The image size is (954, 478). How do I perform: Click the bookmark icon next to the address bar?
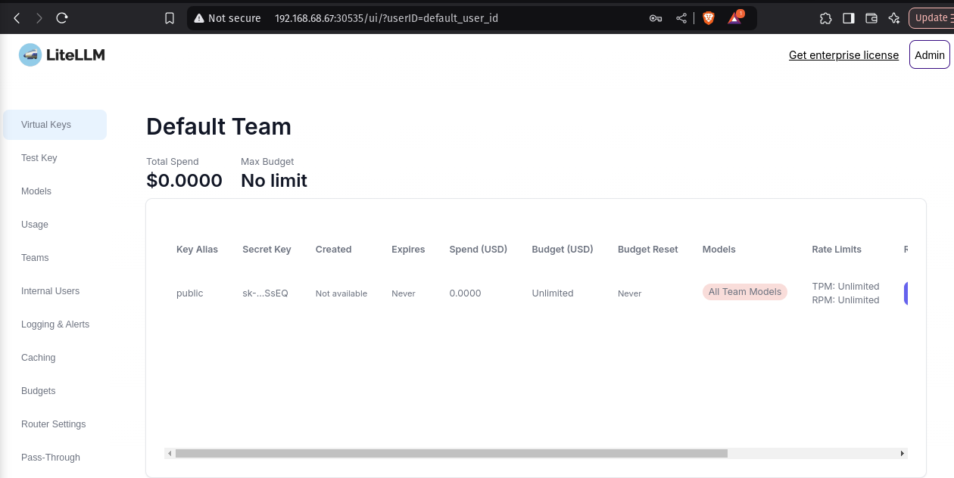[x=170, y=18]
